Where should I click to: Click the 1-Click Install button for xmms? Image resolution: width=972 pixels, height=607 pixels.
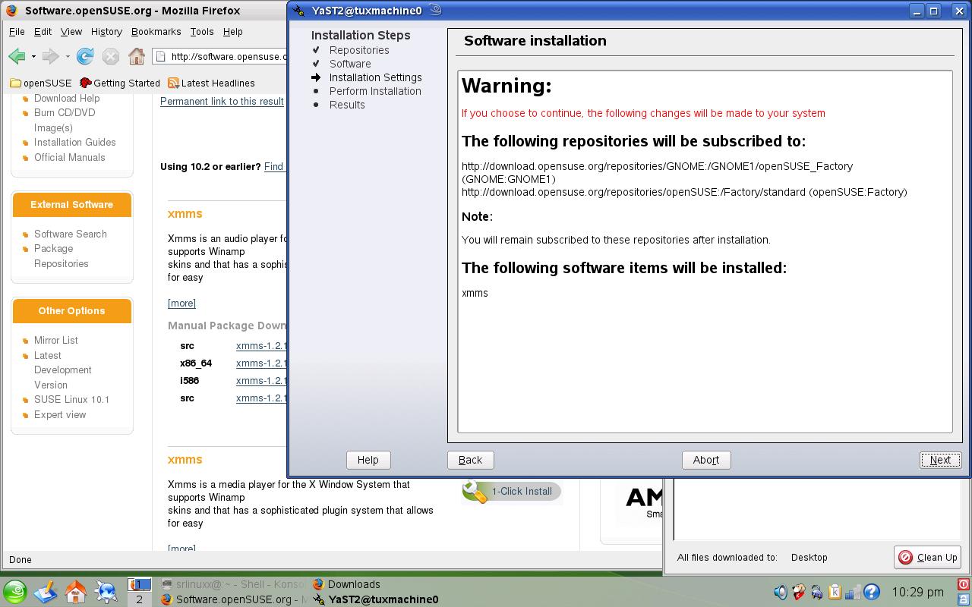pyautogui.click(x=511, y=492)
